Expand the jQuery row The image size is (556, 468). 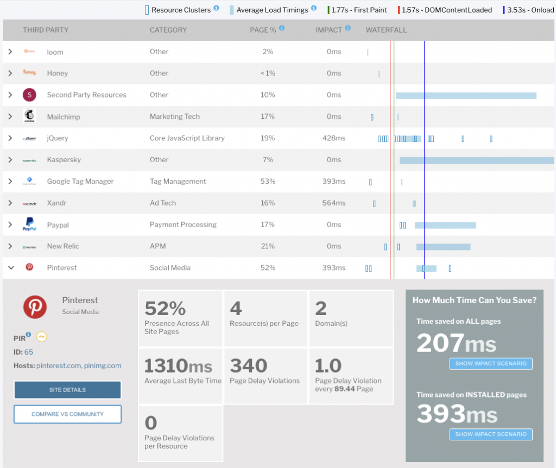(10, 138)
